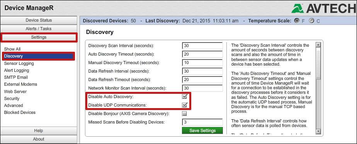Open Alert Logging settings
Viewport: 357px width, 144px height.
point(17,70)
